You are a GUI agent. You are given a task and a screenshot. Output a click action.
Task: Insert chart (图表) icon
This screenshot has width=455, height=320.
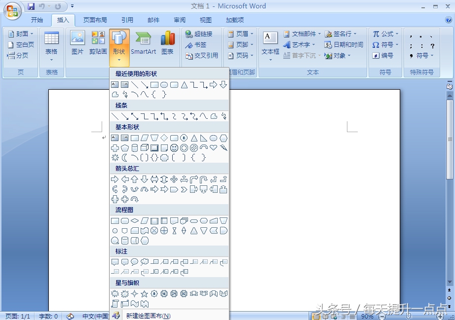click(167, 42)
